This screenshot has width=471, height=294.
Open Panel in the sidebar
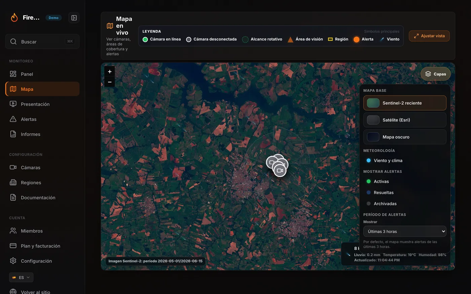pos(42,74)
